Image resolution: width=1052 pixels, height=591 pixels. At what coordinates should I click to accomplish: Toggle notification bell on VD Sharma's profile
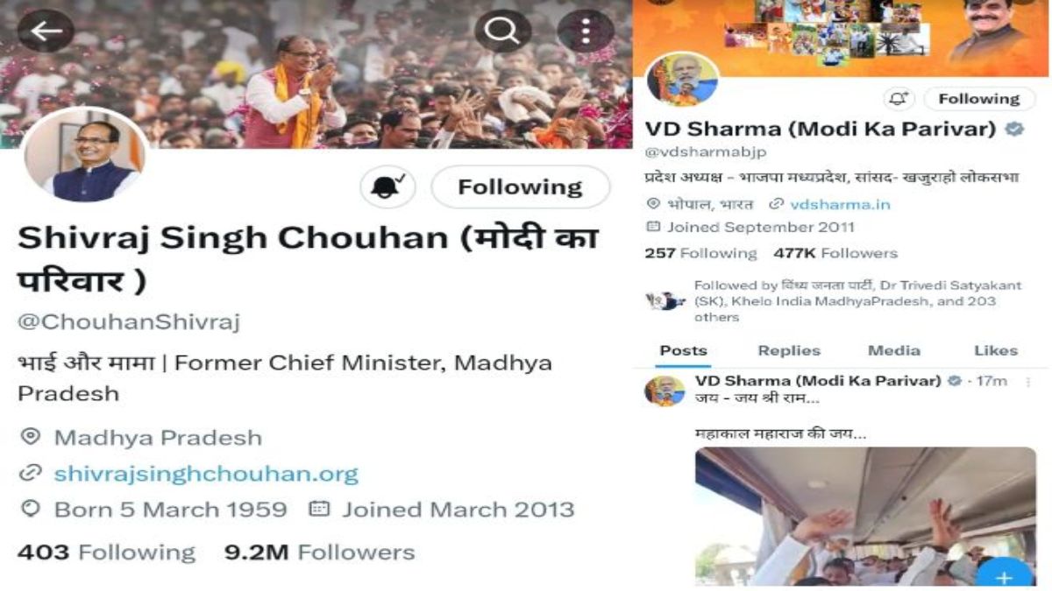click(899, 99)
